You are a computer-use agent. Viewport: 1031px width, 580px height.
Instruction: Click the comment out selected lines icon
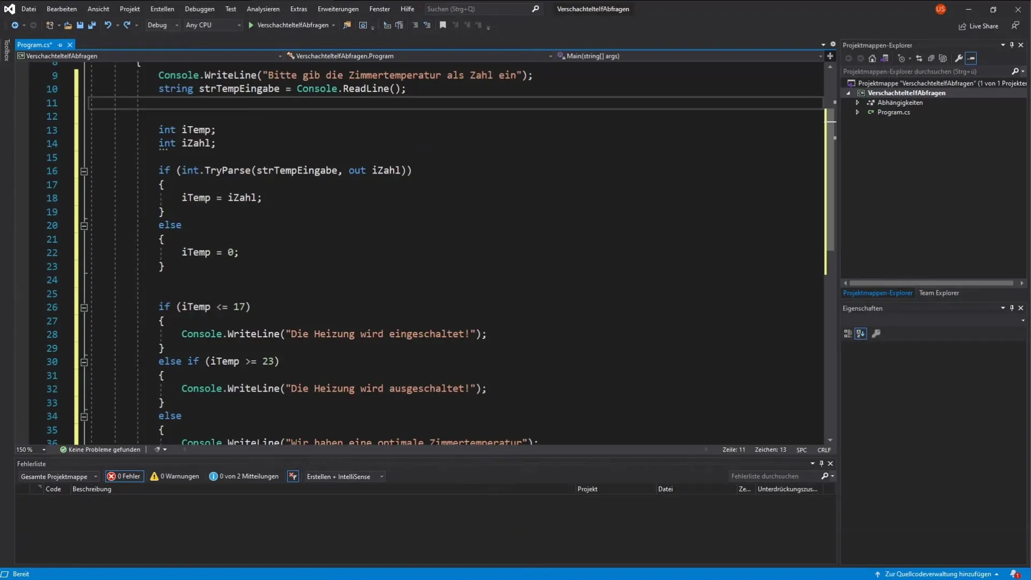tap(415, 25)
